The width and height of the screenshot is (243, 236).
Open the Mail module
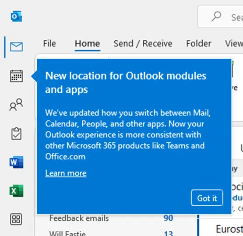[17, 47]
